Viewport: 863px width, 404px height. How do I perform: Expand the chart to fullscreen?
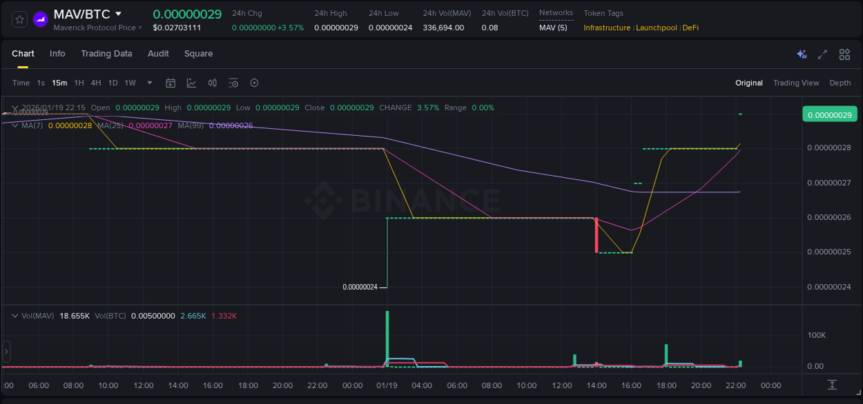point(822,53)
